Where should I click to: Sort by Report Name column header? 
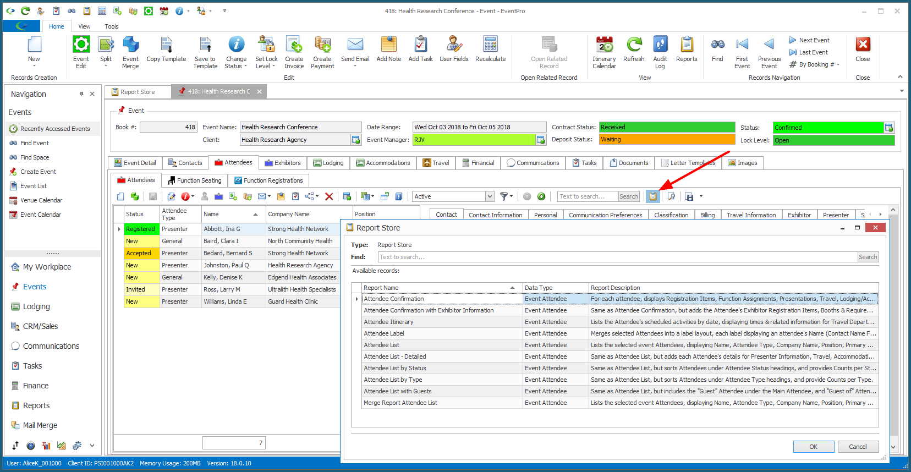pyautogui.click(x=441, y=288)
